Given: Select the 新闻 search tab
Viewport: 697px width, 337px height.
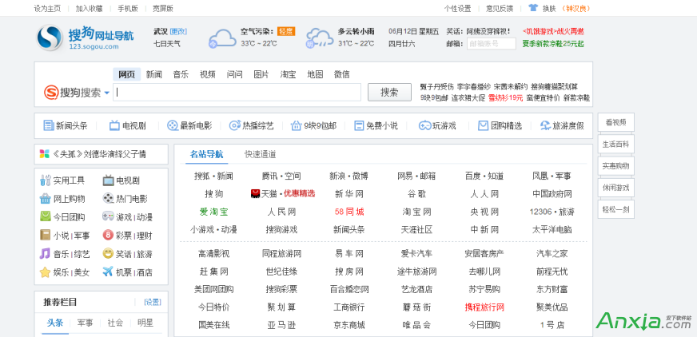Looking at the screenshot, I should point(153,74).
